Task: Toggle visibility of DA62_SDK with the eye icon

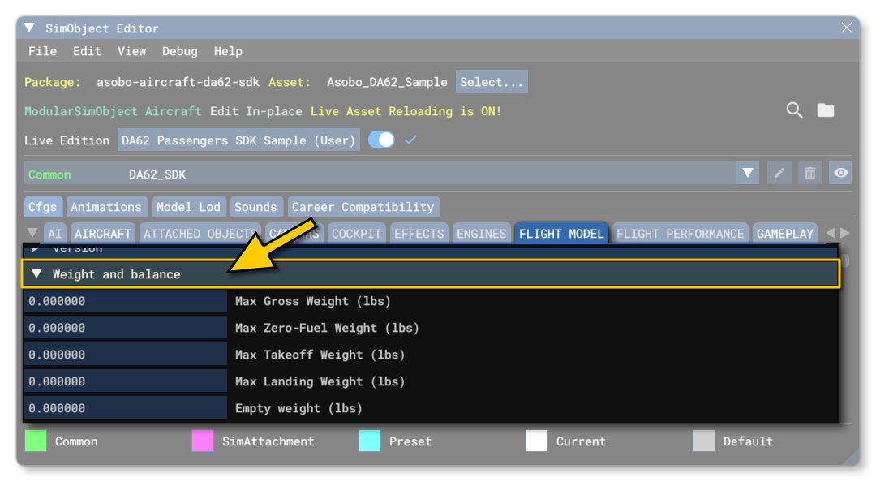Action: 840,173
